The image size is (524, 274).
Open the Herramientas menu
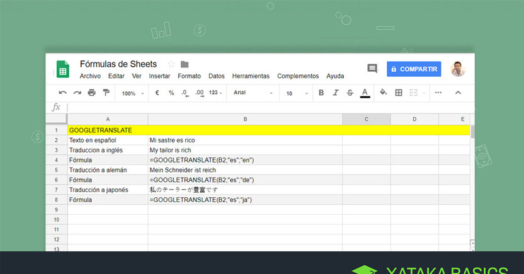point(251,76)
